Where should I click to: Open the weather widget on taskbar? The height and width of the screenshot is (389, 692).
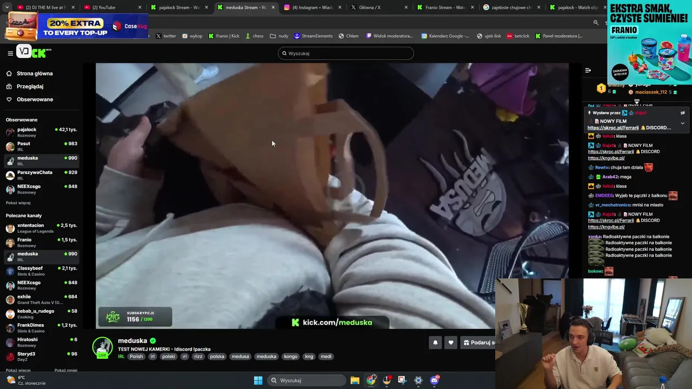pyautogui.click(x=26, y=380)
